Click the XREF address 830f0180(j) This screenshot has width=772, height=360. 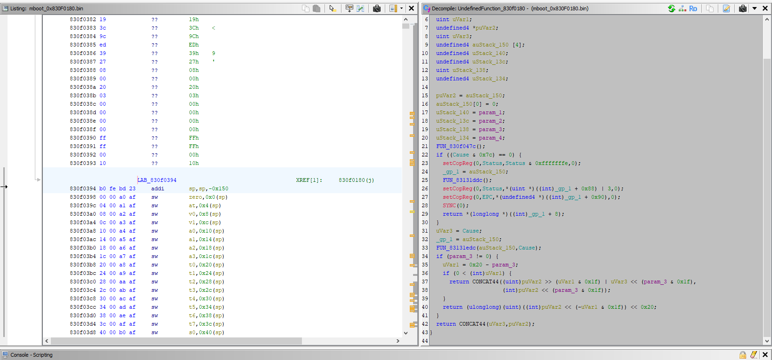(356, 180)
